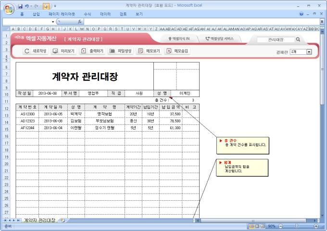The height and width of the screenshot is (231, 327).
Task: Select the 정수기 렌탈 cell
Action: click(x=105, y=128)
